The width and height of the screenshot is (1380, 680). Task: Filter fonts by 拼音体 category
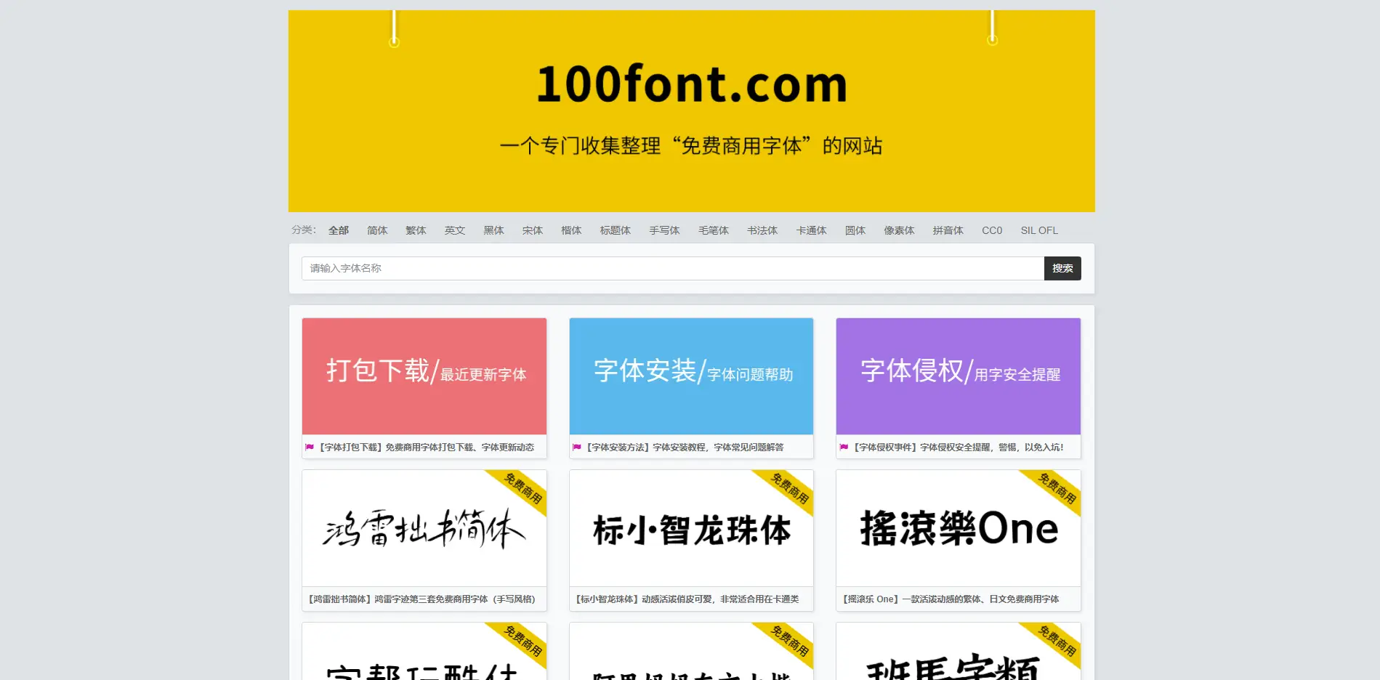tap(948, 230)
